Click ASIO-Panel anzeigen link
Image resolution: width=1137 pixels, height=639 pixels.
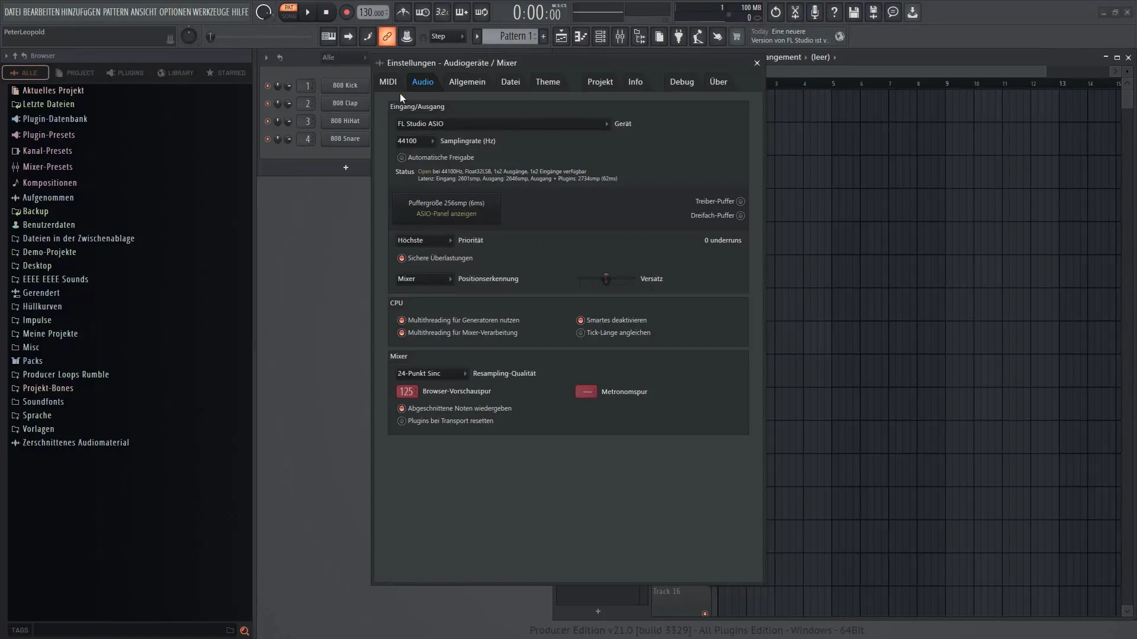pyautogui.click(x=446, y=214)
